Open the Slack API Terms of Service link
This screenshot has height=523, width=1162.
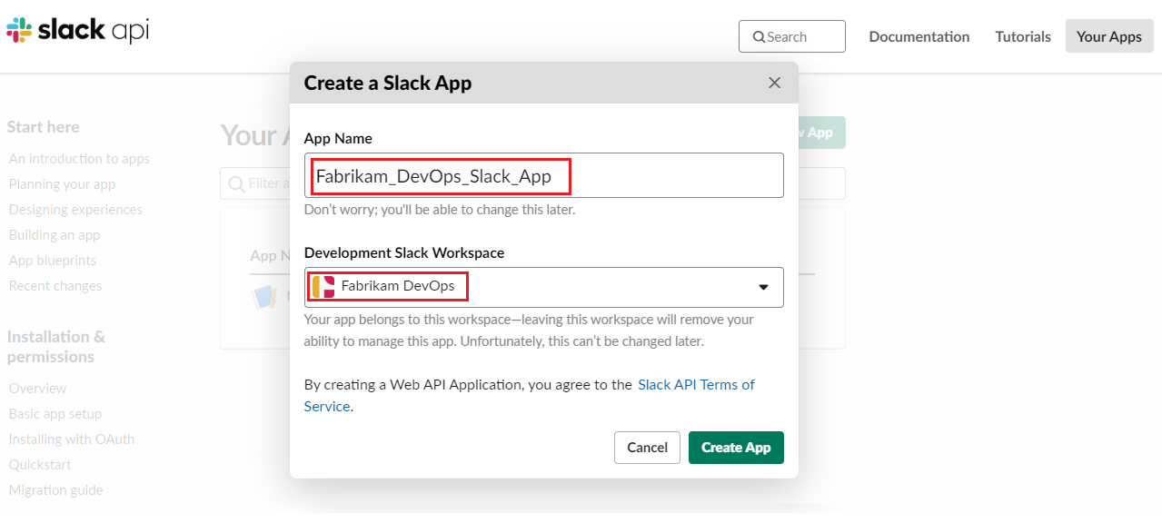696,385
